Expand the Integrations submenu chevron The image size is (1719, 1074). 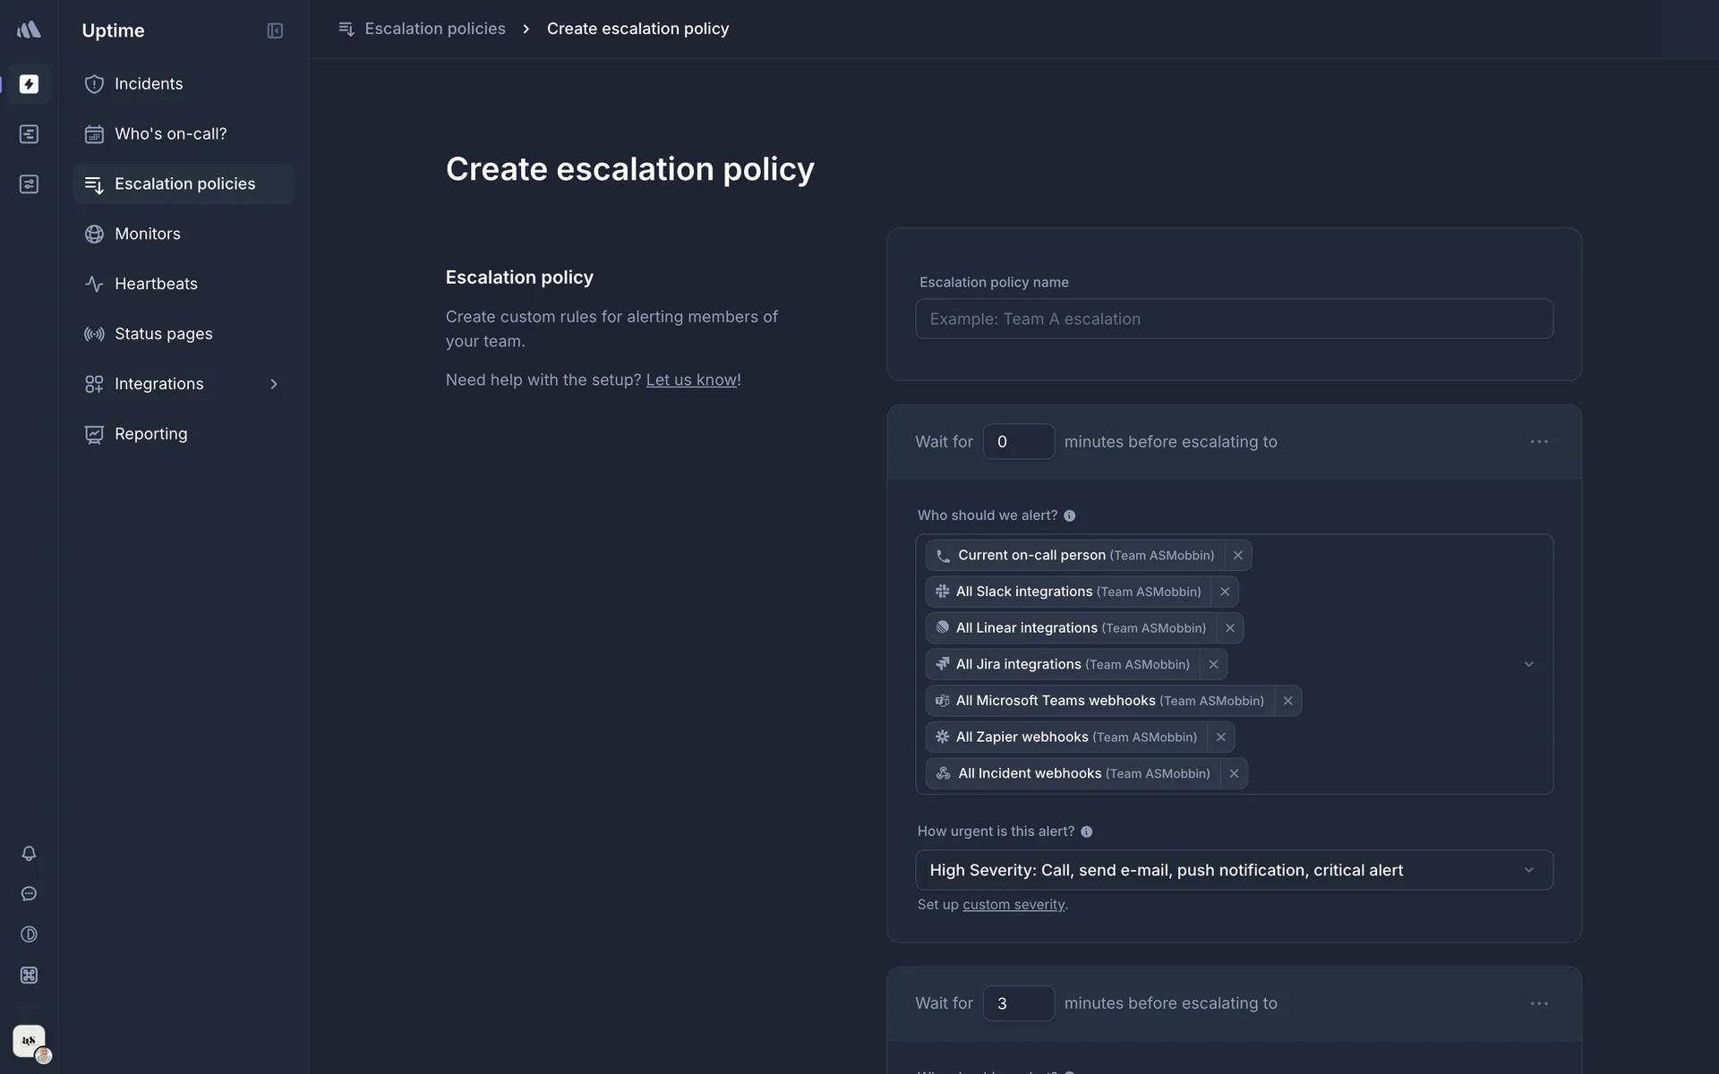pyautogui.click(x=274, y=384)
